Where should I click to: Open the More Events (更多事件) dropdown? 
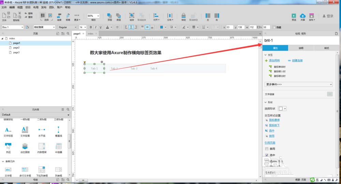[x=299, y=84]
